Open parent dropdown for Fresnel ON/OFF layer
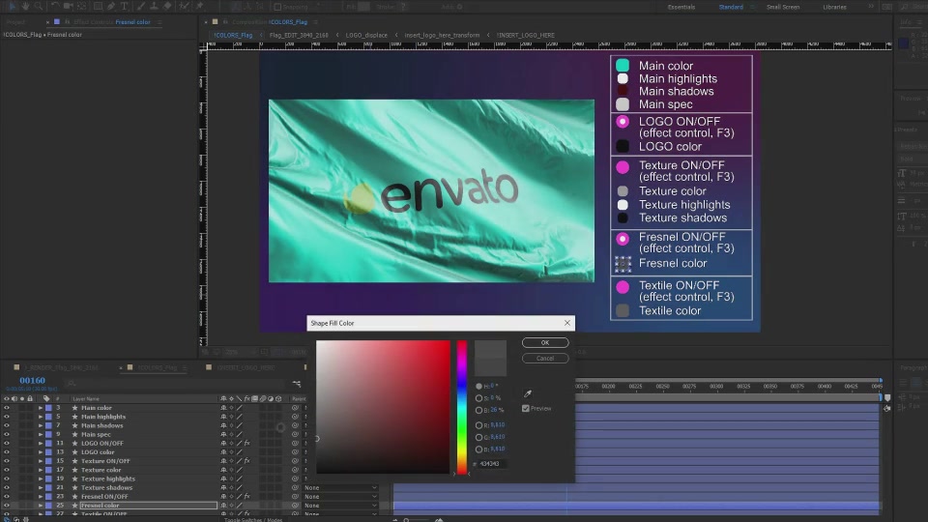The width and height of the screenshot is (928, 522). point(340,497)
